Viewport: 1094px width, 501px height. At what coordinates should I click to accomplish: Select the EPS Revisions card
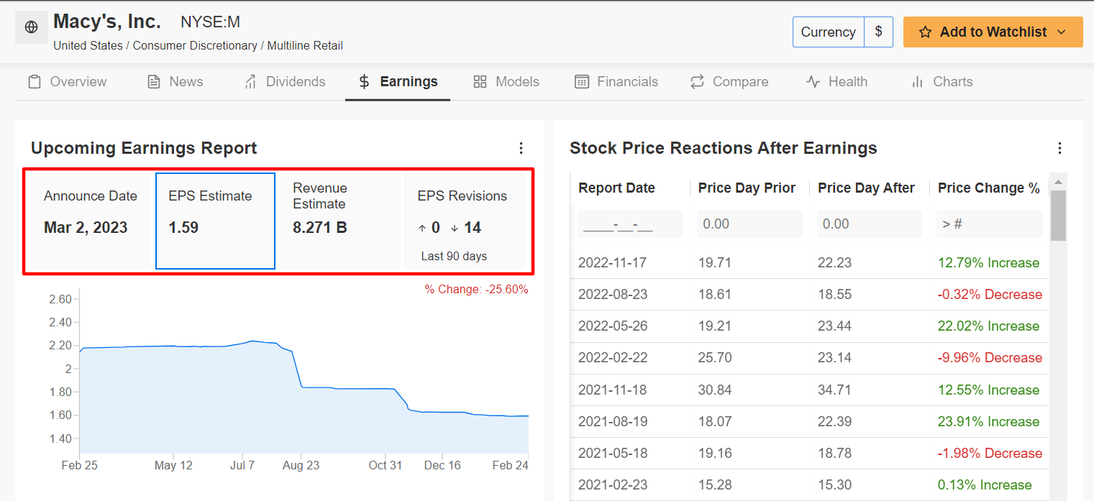(465, 221)
